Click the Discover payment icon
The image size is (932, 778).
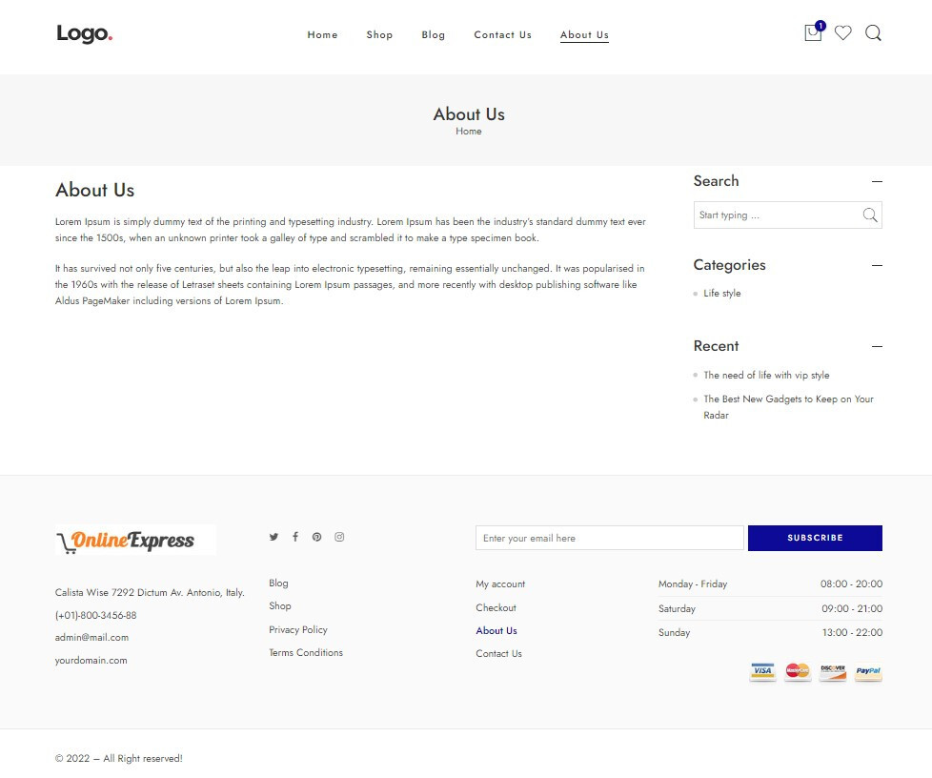[833, 671]
